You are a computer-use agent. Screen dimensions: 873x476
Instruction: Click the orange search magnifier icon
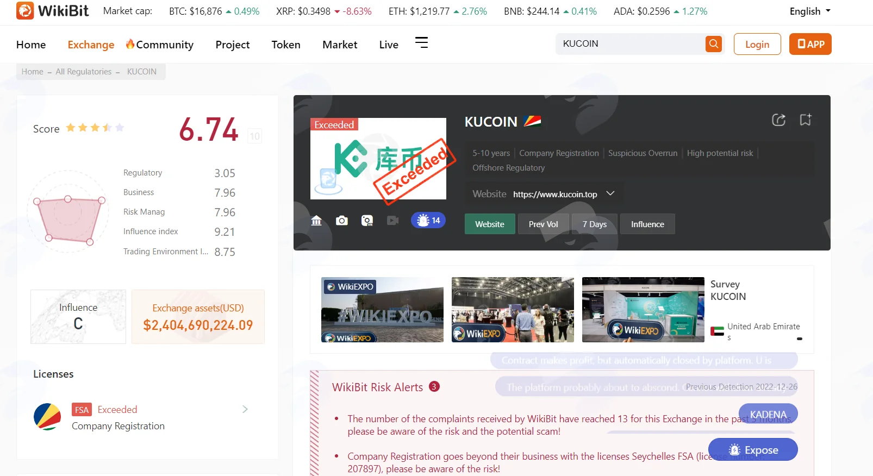click(713, 43)
